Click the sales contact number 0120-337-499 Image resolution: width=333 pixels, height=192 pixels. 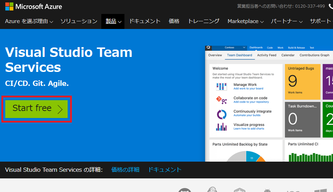(310, 6)
